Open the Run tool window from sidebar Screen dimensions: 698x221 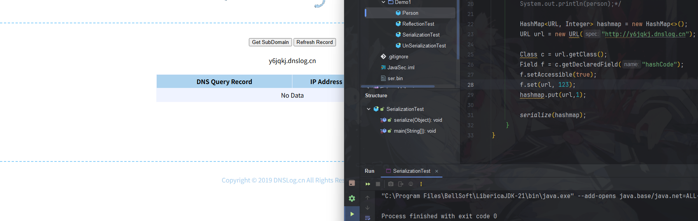(352, 214)
